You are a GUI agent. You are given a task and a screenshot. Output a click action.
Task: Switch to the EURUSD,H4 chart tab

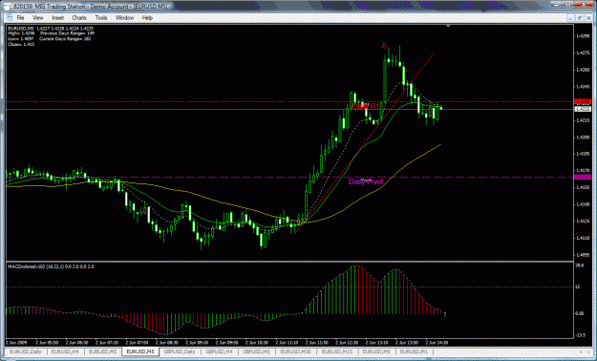pos(65,351)
